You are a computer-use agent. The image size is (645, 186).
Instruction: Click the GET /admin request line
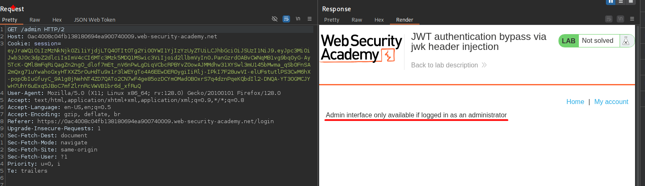pos(36,30)
